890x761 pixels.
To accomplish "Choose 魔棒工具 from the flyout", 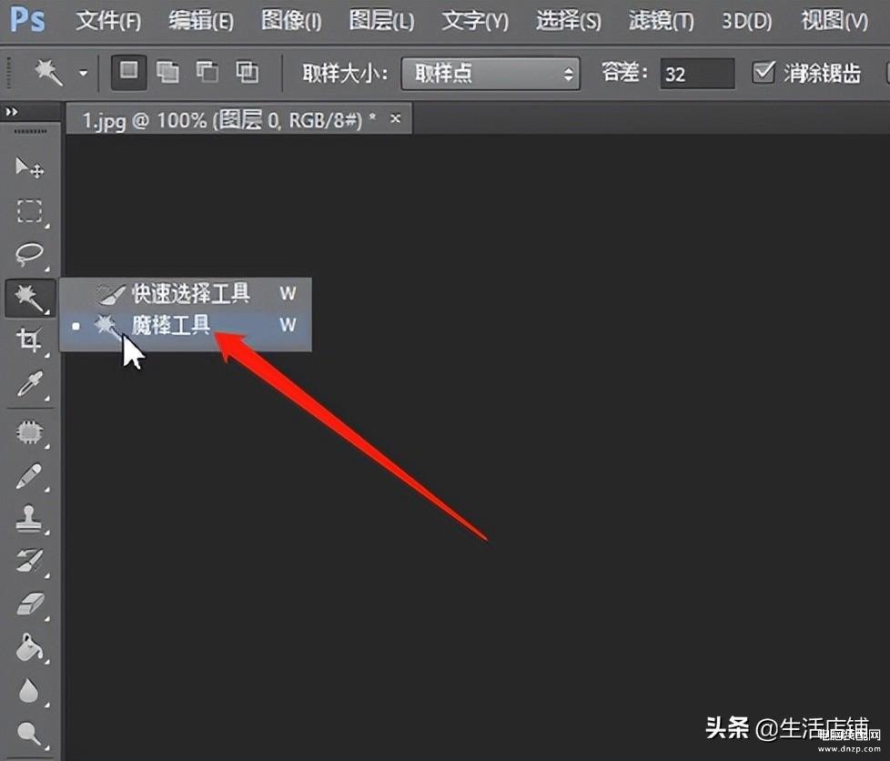I will coord(186,325).
